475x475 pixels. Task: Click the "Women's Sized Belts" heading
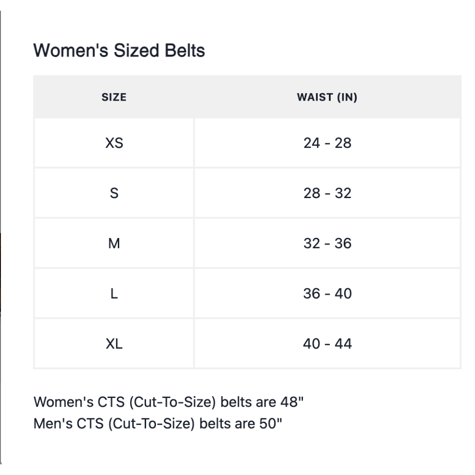119,51
